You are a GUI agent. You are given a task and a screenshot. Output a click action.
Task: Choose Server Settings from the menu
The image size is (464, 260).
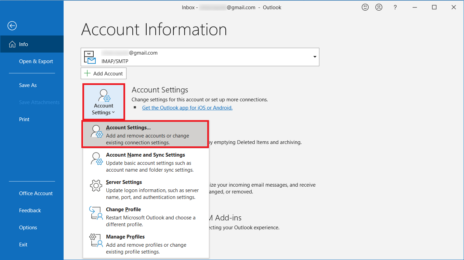click(x=146, y=189)
